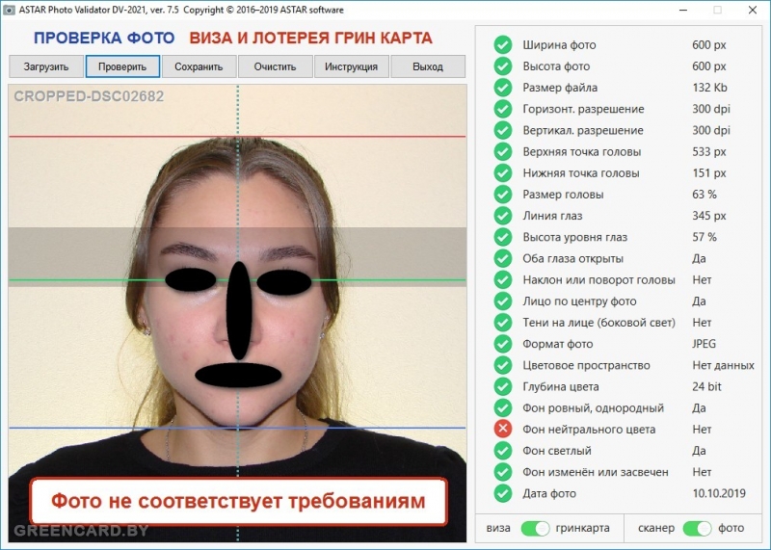Click check icon beside Нижняя точка головы
This screenshot has width=771, height=550.
[x=503, y=173]
